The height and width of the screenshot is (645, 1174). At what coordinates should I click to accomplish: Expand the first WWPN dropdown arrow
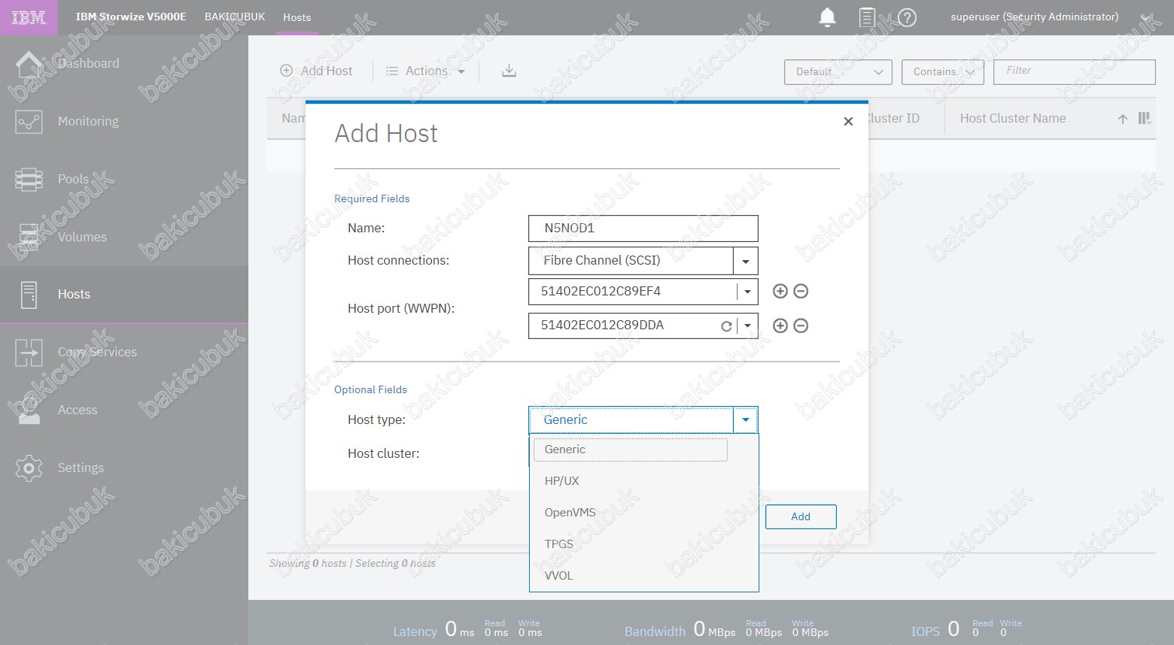(x=747, y=292)
